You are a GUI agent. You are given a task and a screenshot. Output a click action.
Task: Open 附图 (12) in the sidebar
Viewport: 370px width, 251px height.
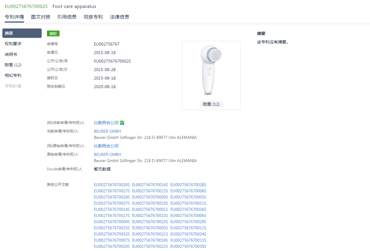coord(13,65)
